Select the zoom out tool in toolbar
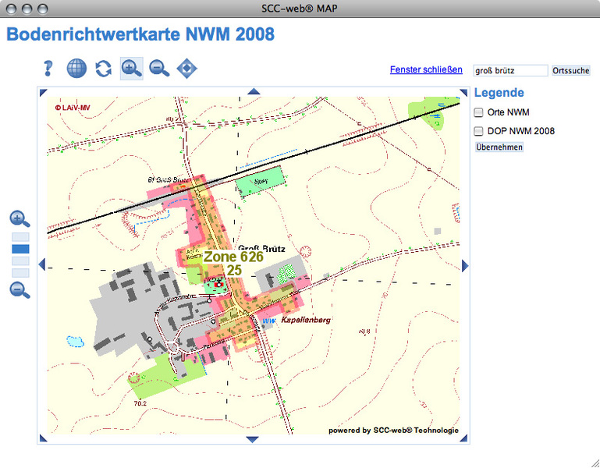Image resolution: width=600 pixels, height=468 pixels. click(x=159, y=69)
